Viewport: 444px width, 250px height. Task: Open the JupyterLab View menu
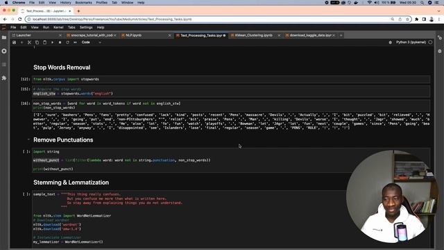[35, 28]
